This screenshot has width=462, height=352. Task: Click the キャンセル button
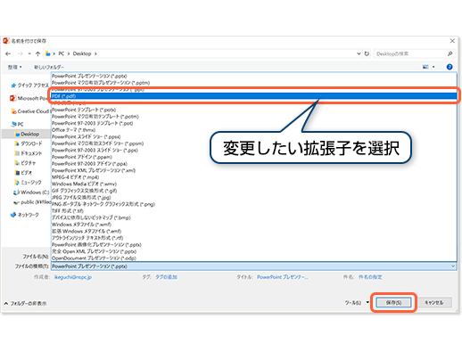pyautogui.click(x=433, y=303)
